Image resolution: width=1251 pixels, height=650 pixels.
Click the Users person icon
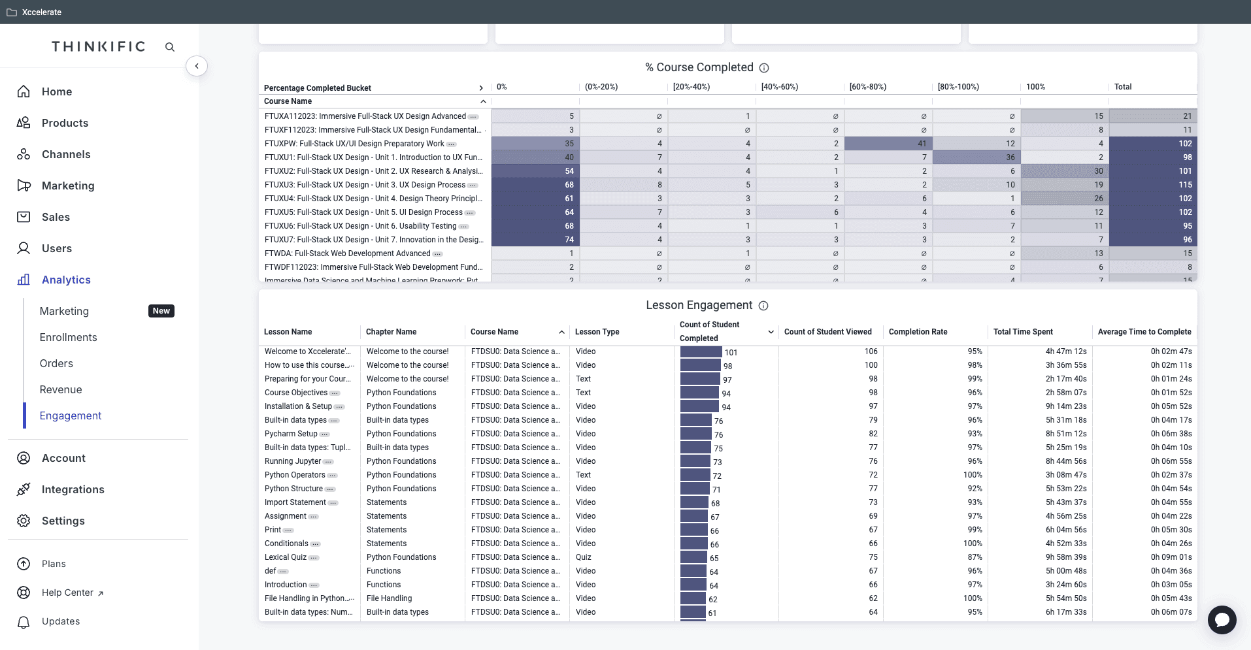[24, 248]
